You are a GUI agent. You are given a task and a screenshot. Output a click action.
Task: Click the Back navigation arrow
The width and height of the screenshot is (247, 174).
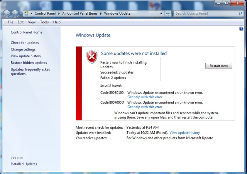(7, 13)
